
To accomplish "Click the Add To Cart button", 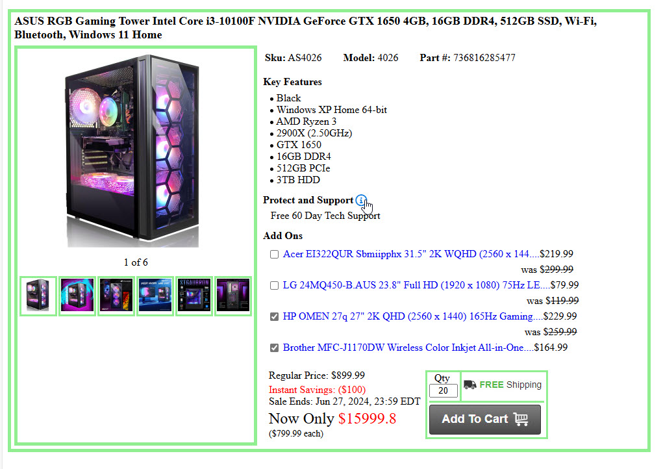I will 485,419.
